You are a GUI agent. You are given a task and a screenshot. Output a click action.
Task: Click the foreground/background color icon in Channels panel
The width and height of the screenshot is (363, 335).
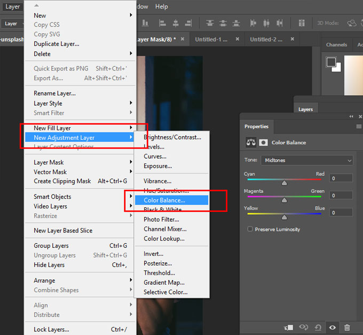tap(334, 64)
